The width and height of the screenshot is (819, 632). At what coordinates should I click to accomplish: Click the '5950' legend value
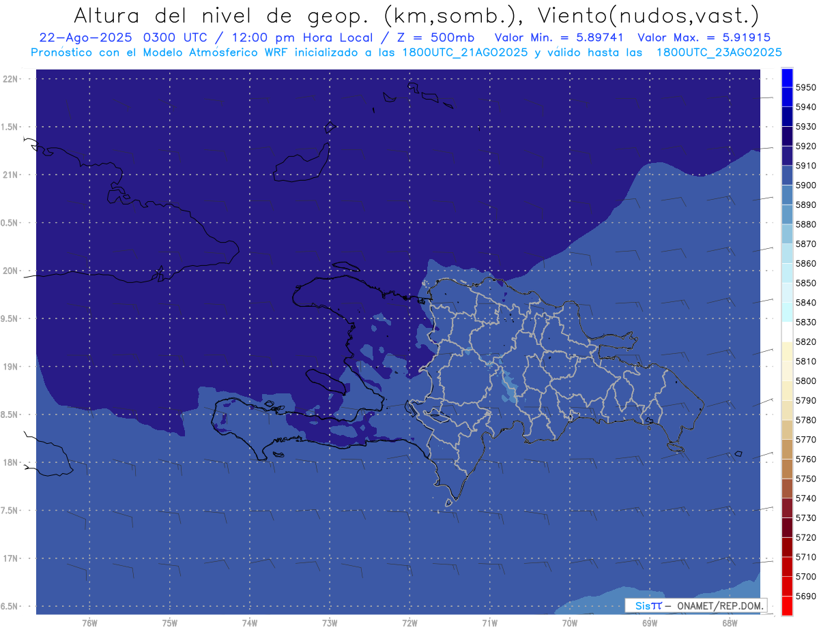[806, 88]
